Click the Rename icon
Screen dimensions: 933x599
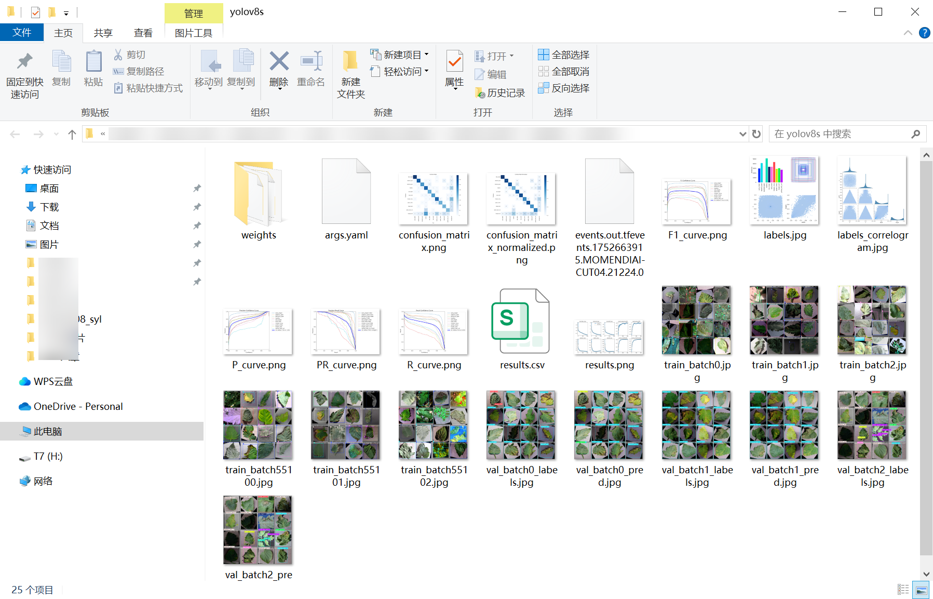click(x=311, y=61)
